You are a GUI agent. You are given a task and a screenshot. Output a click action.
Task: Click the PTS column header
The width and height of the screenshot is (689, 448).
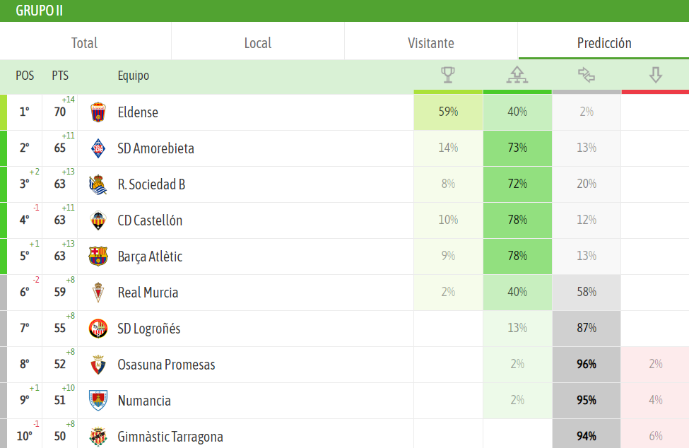point(60,76)
